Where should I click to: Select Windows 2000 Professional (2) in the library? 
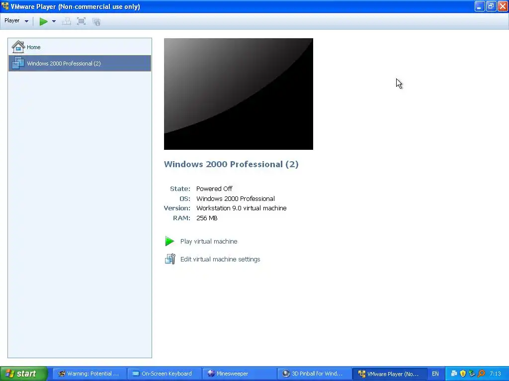(x=80, y=63)
